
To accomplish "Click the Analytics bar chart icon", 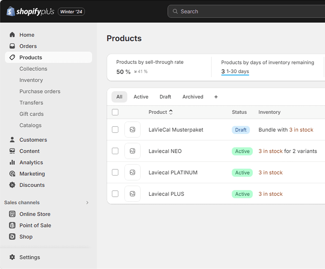I will [x=12, y=162].
